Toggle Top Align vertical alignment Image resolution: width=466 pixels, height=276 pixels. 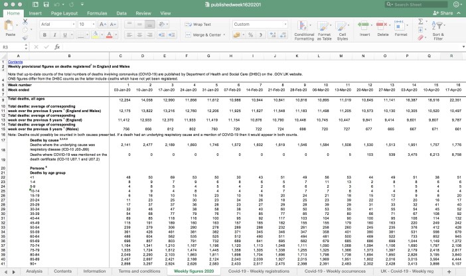tap(129, 25)
